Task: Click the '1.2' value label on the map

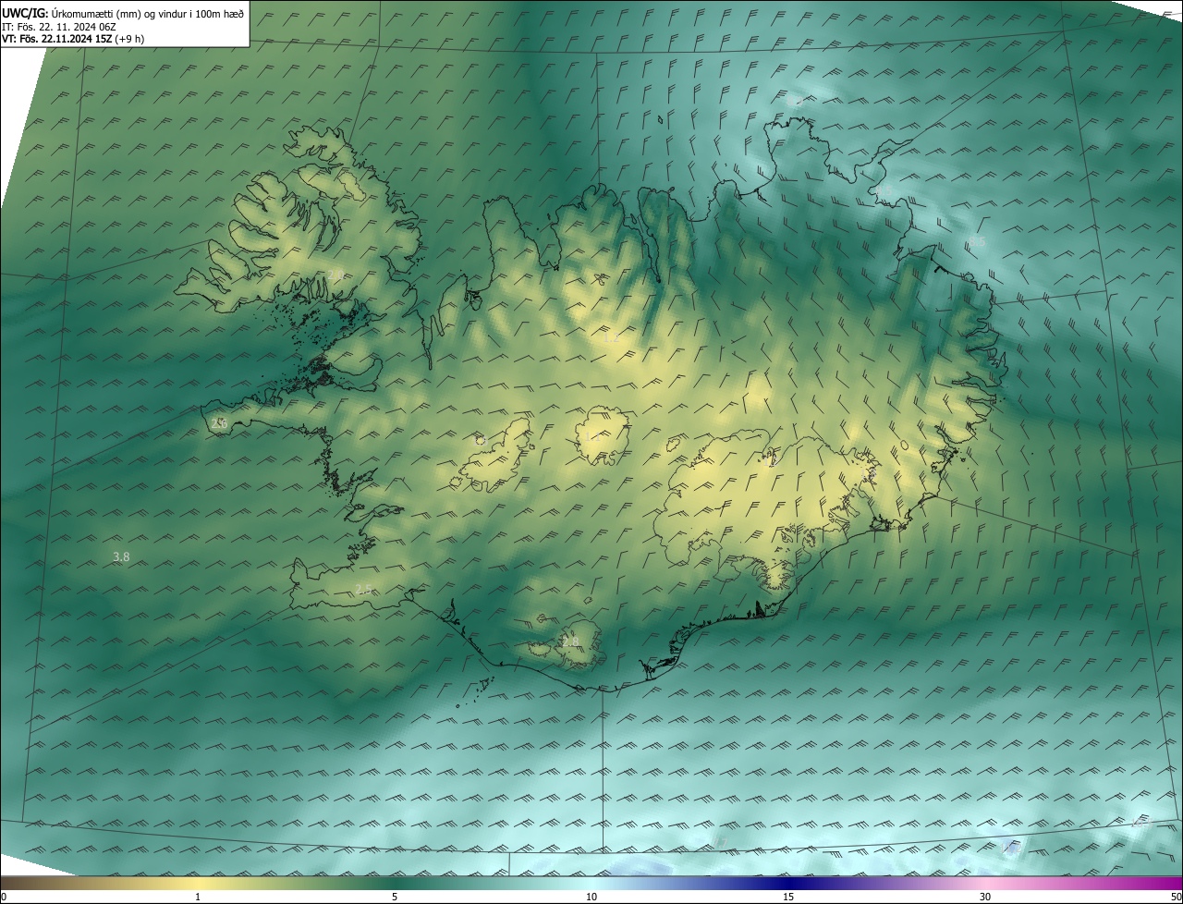Action: click(611, 339)
